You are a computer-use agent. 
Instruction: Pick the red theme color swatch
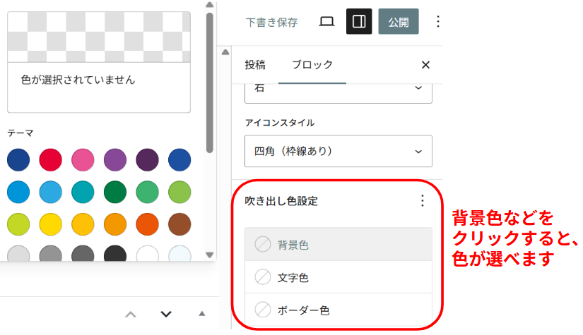coord(50,159)
